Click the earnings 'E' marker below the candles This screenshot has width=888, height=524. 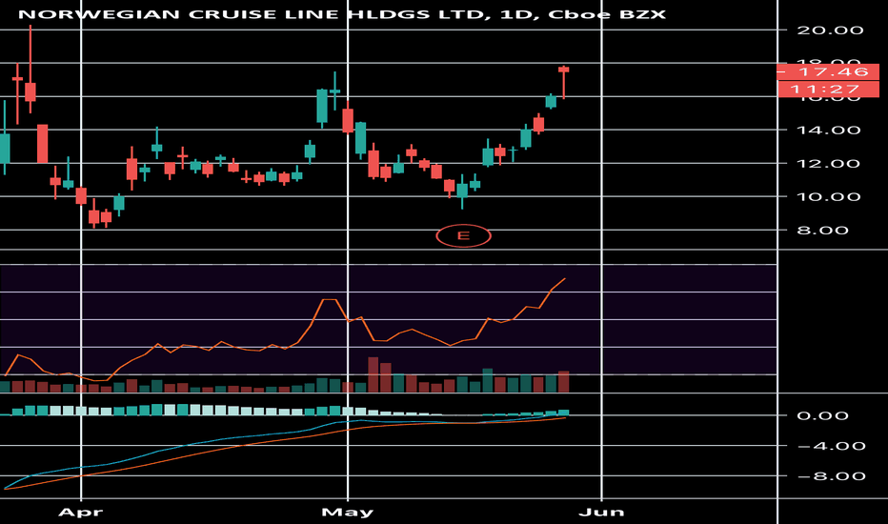click(x=463, y=235)
